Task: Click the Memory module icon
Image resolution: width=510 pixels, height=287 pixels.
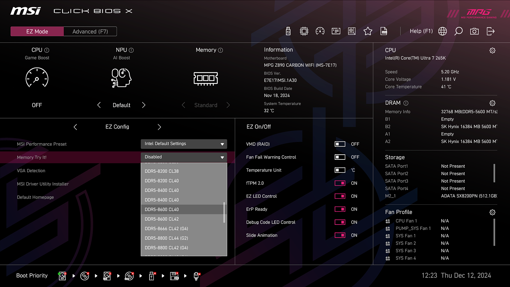Action: pos(206,78)
